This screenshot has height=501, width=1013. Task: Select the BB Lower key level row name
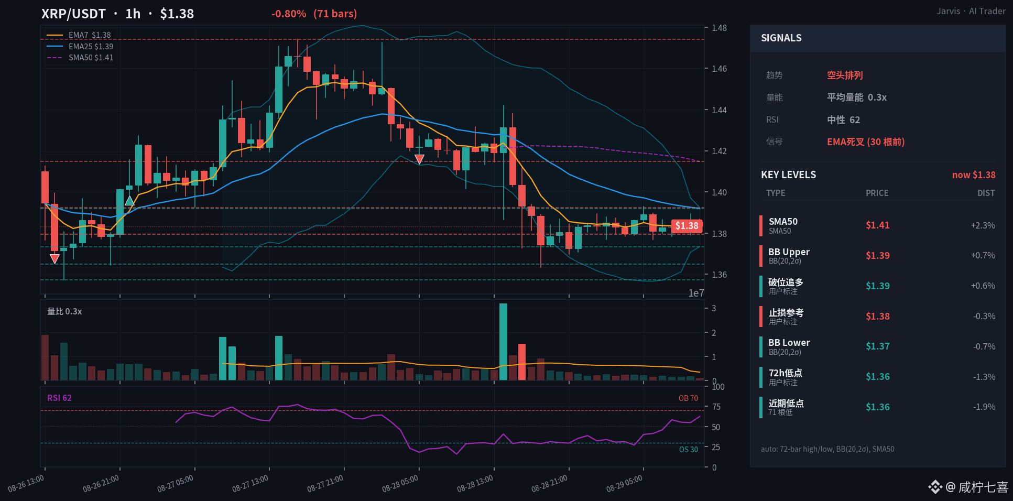[x=789, y=343]
